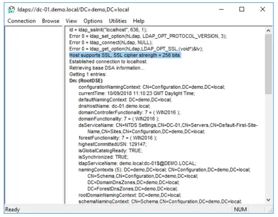
Task: Click the scroll down arrow of output pane
Action: point(268,200)
